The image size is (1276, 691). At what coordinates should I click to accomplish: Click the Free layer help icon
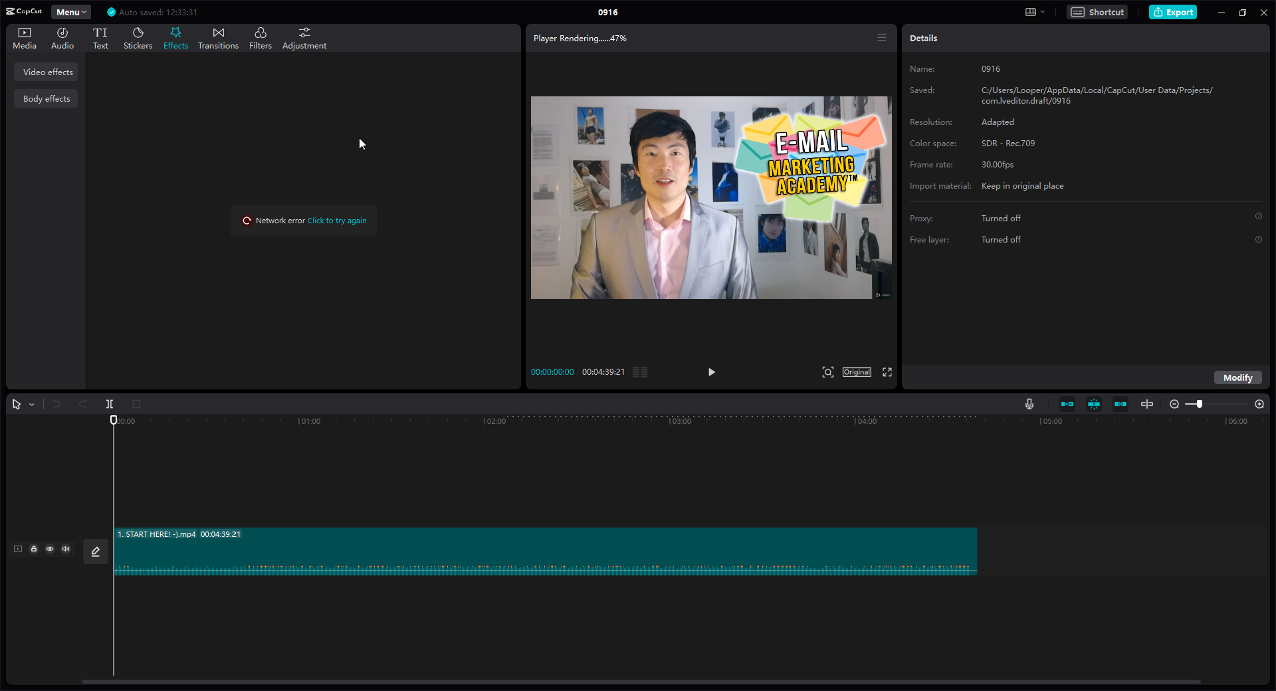pos(1258,239)
